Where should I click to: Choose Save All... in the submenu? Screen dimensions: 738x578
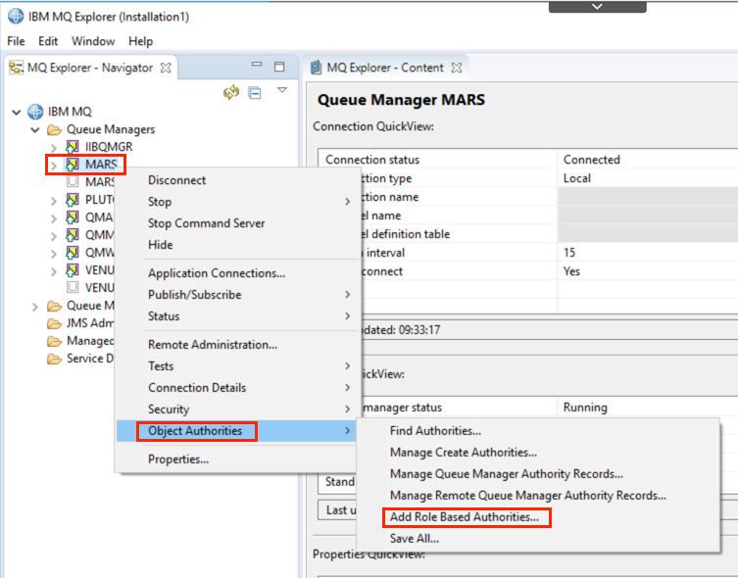pos(538,539)
